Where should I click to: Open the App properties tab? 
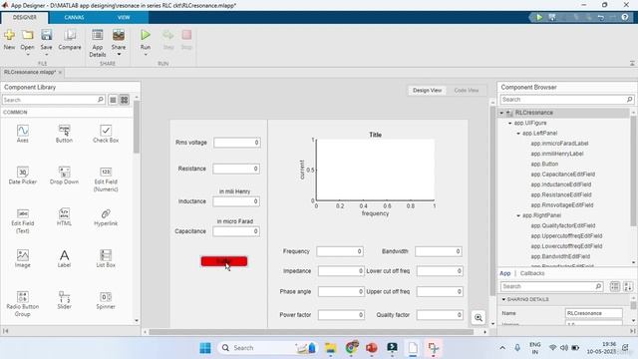[x=505, y=273]
